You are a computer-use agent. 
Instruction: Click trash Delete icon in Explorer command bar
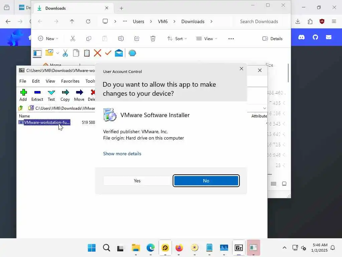[153, 39]
